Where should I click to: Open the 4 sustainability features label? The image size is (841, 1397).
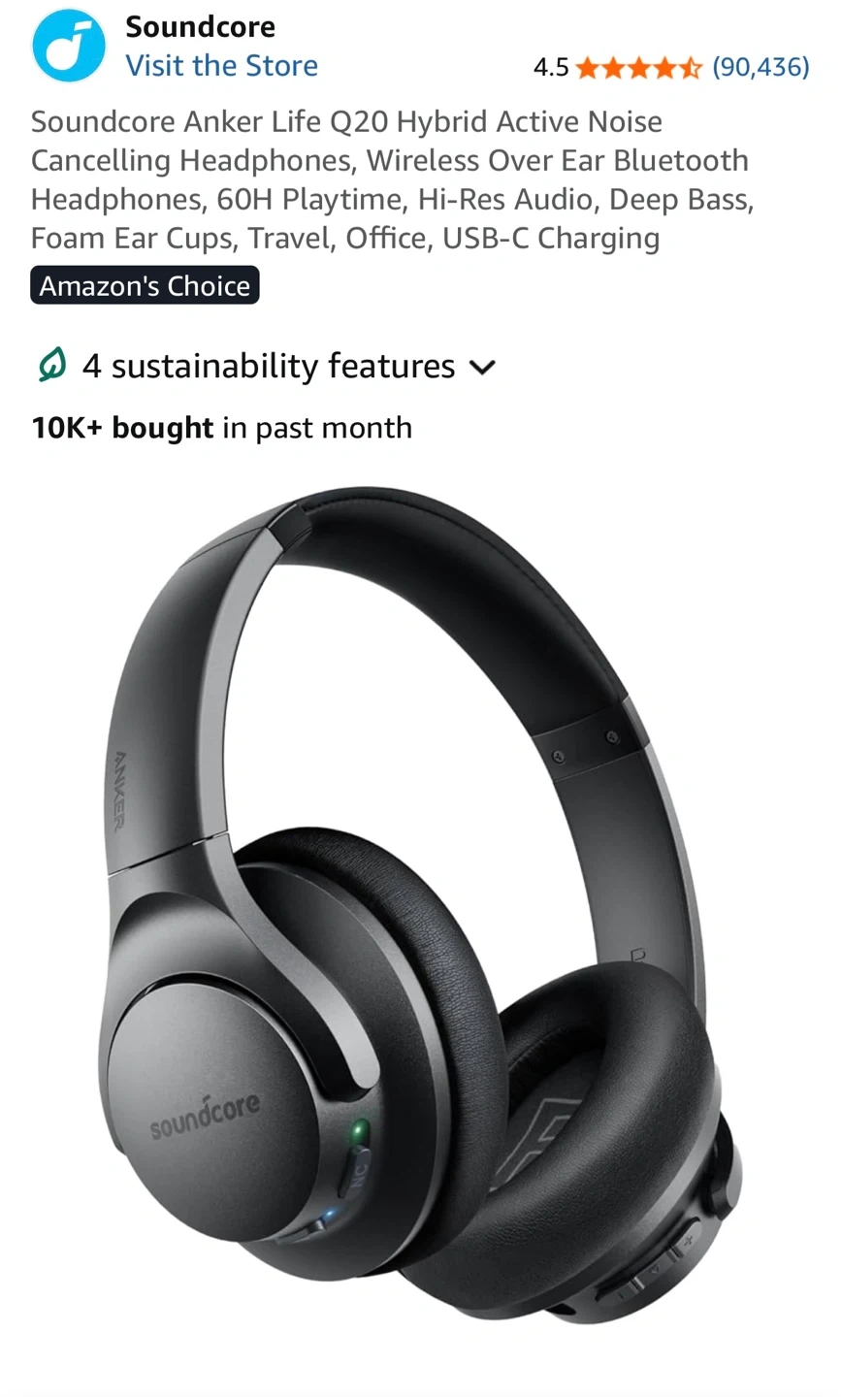tap(269, 366)
